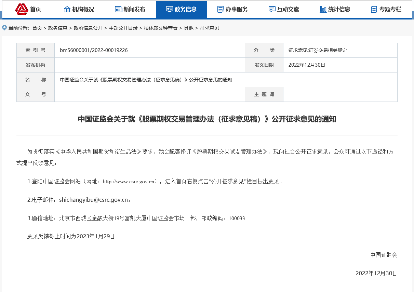Click the interactive exchange chat bubble icon

coord(272,9)
